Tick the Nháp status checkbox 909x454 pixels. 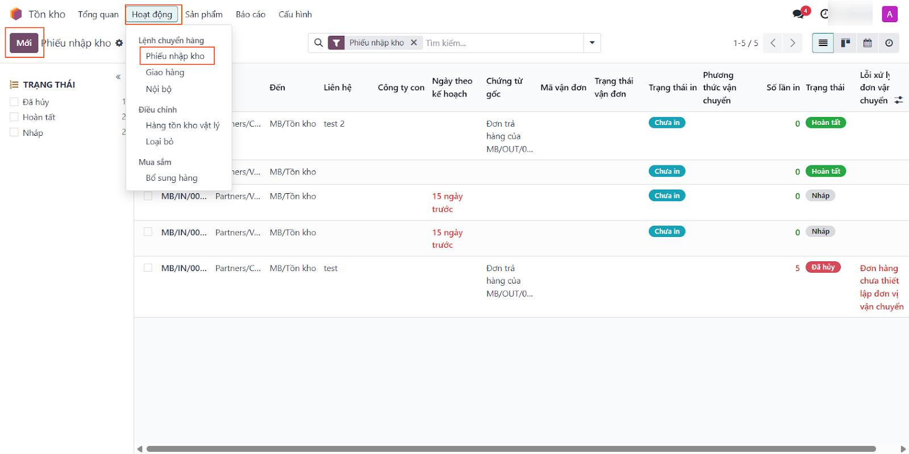tap(14, 132)
